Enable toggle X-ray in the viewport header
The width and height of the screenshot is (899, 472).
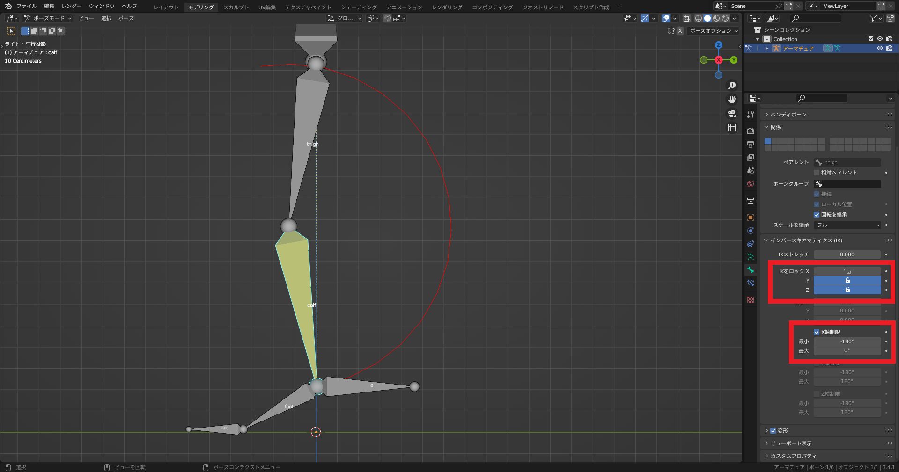click(687, 18)
